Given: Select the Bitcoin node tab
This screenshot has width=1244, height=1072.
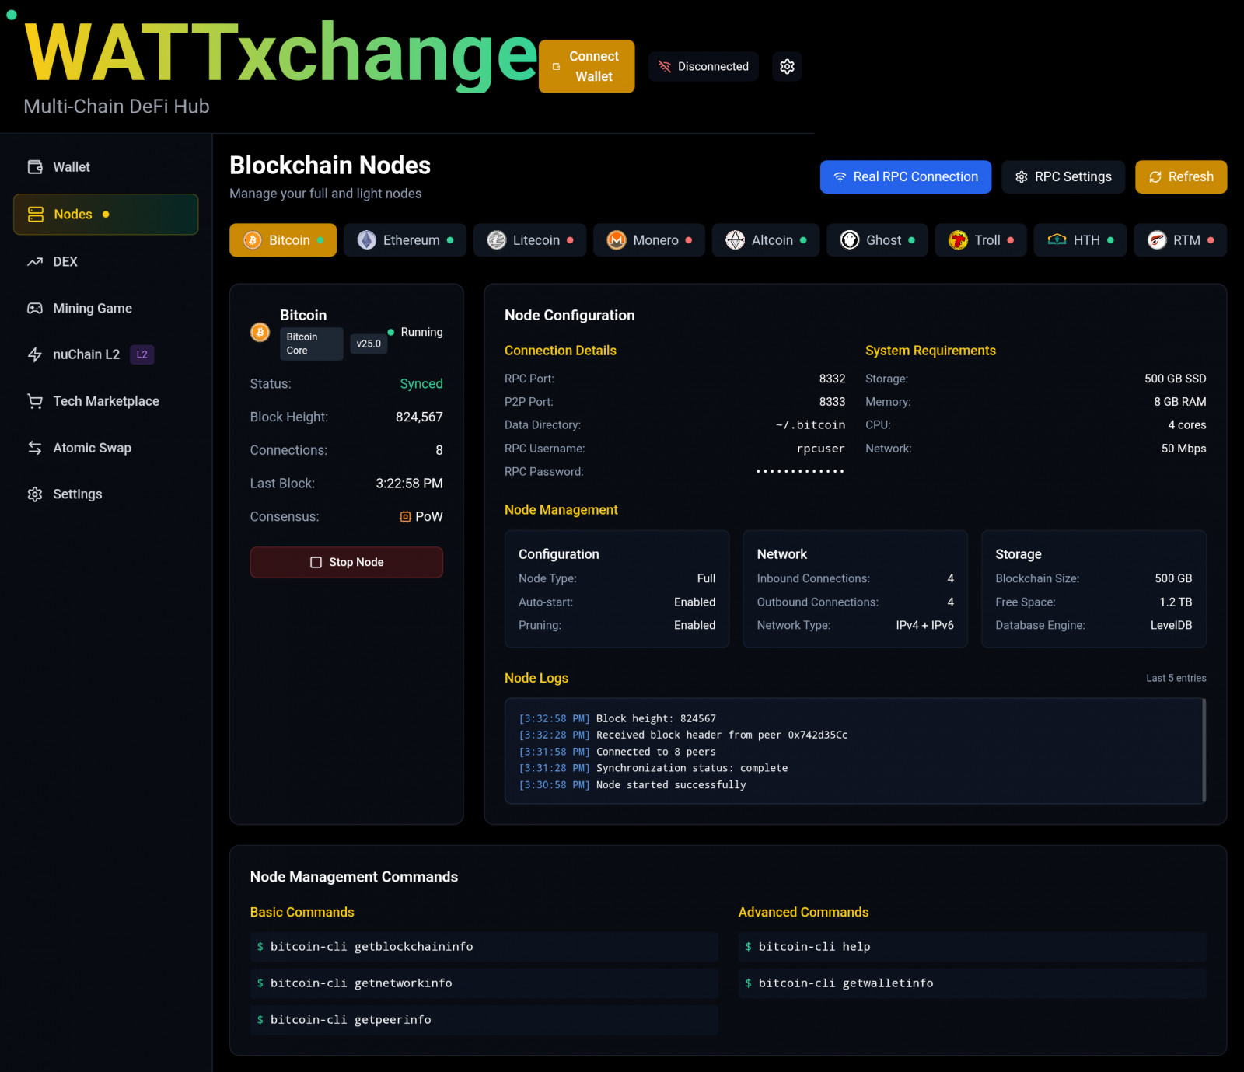Looking at the screenshot, I should click(x=283, y=240).
